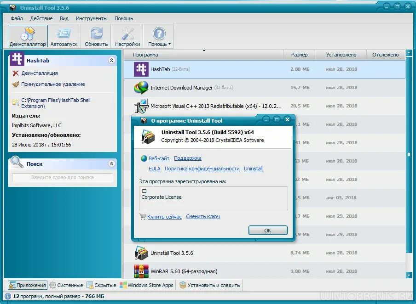Click the Uninstall Tool logo in About dialog
The image size is (416, 304).
tap(148, 137)
